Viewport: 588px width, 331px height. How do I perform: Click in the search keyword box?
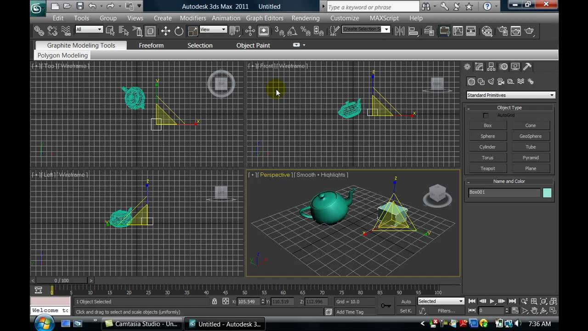tap(373, 7)
